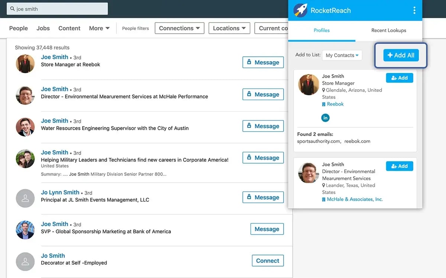
Task: Switch to the Recent Lookups tab
Action: click(x=388, y=30)
